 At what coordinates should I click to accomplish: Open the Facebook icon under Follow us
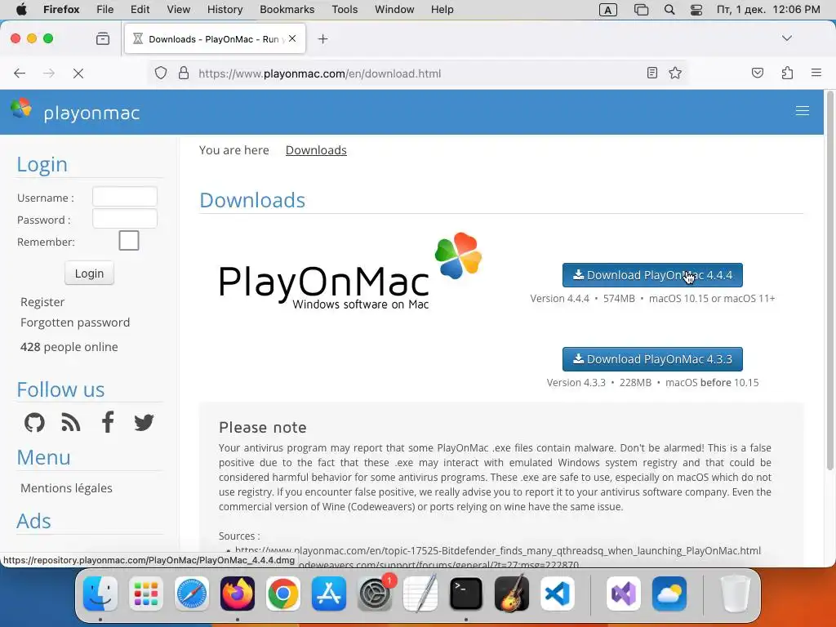point(108,422)
